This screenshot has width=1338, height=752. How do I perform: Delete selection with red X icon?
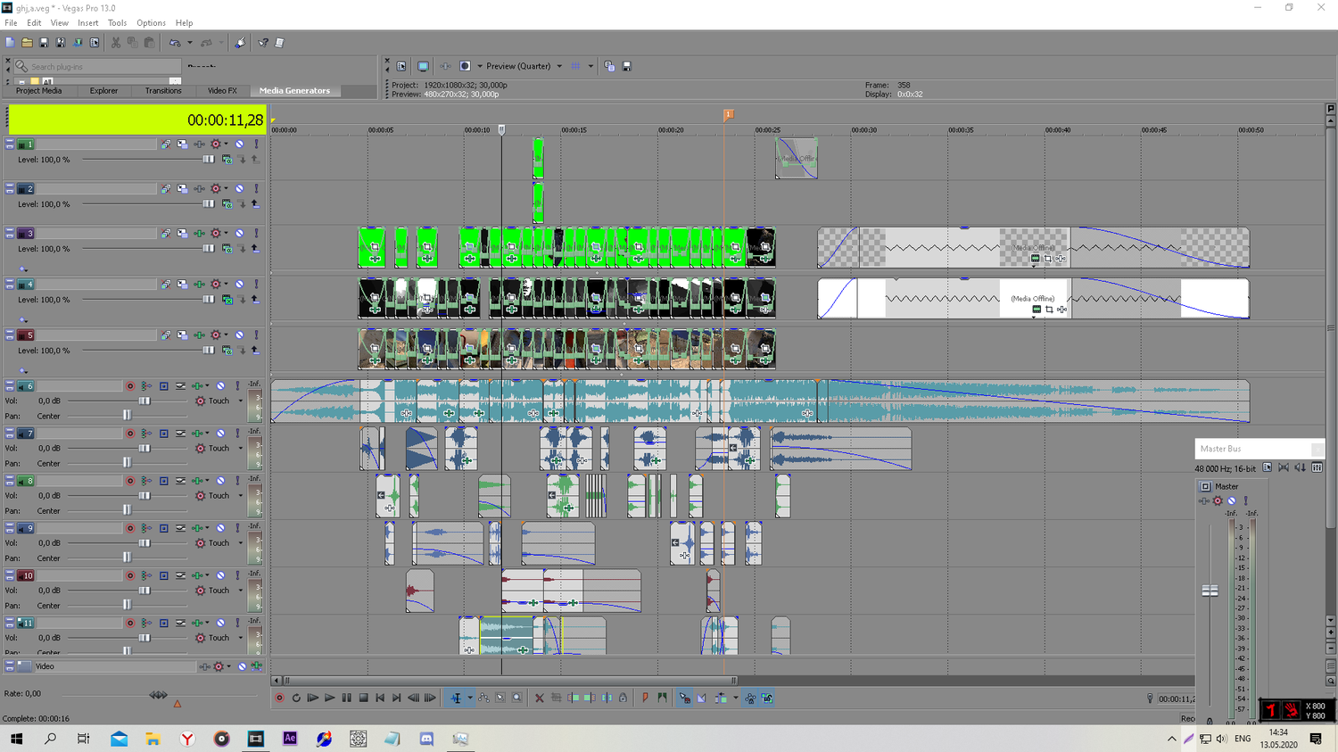[539, 698]
